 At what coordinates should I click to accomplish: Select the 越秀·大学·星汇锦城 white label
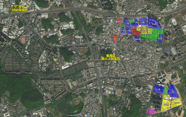pyautogui.click(x=170, y=98)
